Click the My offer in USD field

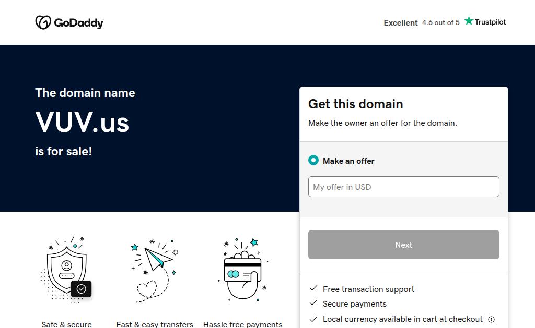pyautogui.click(x=404, y=187)
